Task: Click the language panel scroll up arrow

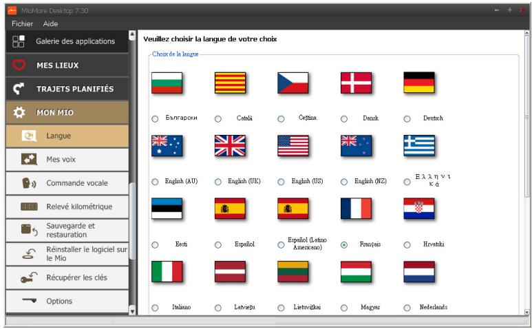Action: 527,33
